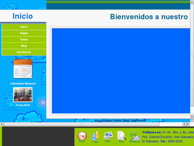This screenshot has height=146, width=194.
Task: Open the Fotos camera icon in footer
Action: pyautogui.click(x=108, y=137)
